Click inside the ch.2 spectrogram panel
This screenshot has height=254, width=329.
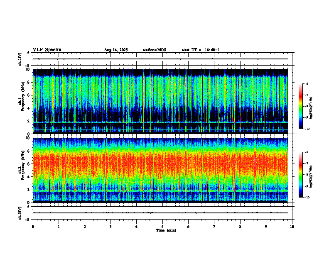160,170
